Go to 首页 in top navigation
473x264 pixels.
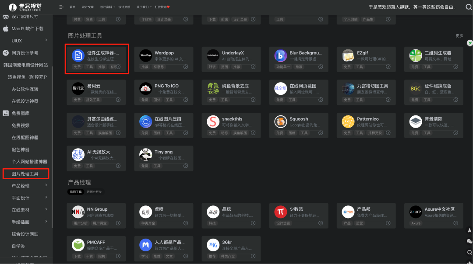click(x=73, y=7)
